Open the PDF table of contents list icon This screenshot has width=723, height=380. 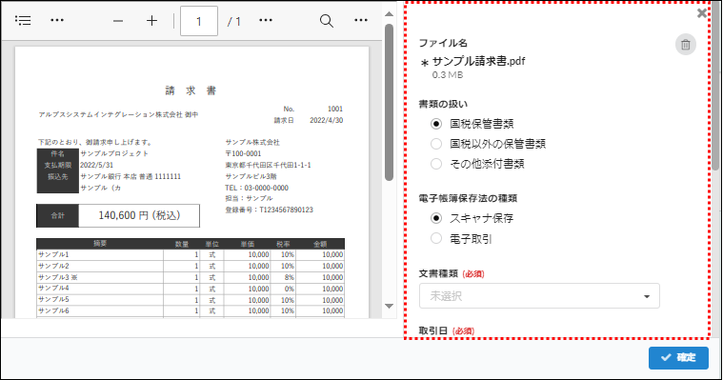[23, 21]
